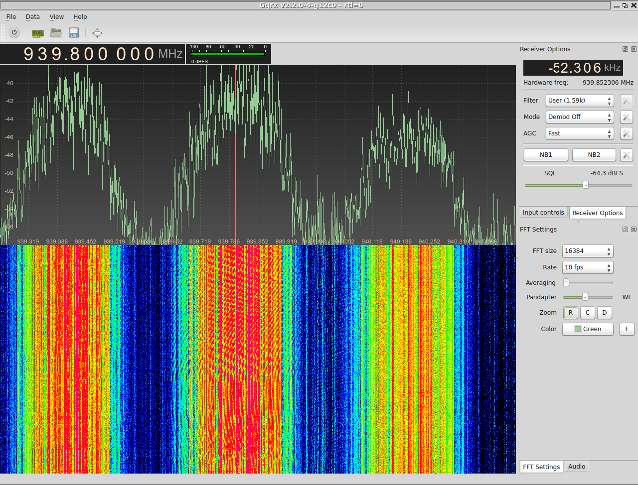Open the Filter dropdown User (1.59k)
This screenshot has height=485, width=638.
tap(579, 101)
